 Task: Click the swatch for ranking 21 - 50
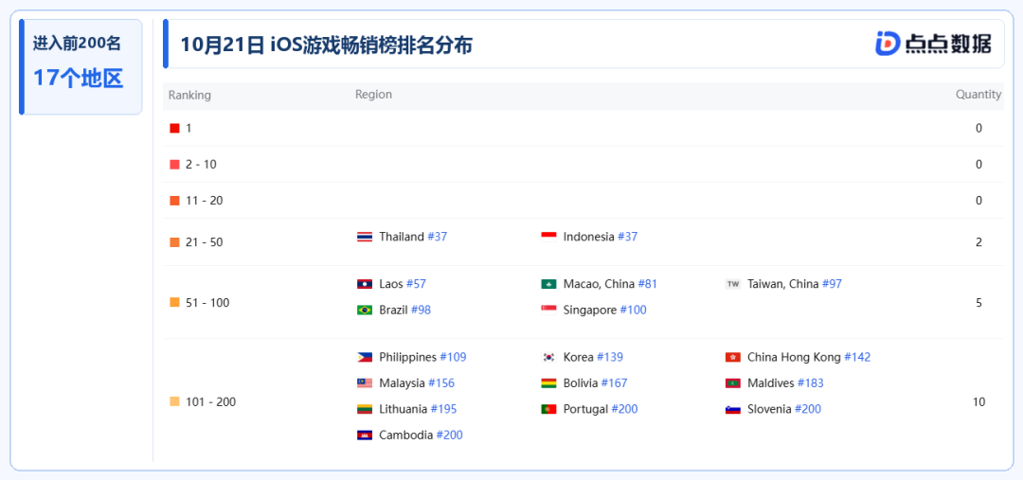pyautogui.click(x=174, y=242)
